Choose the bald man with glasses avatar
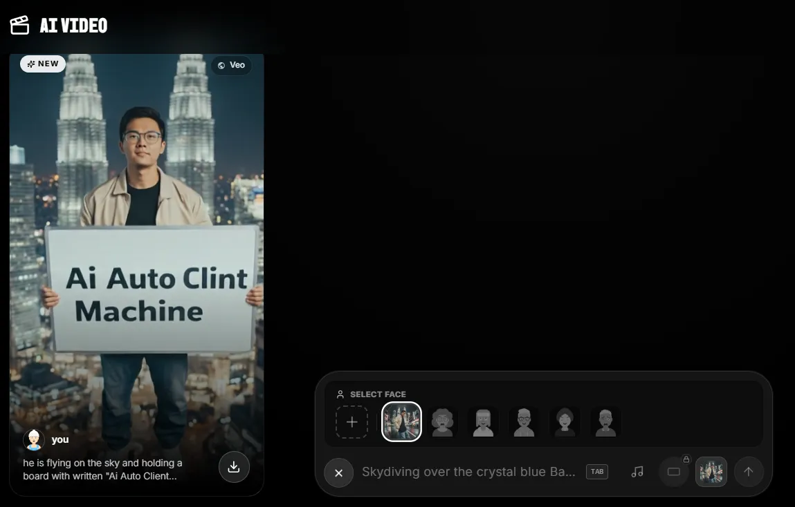Viewport: 795px width, 507px height. click(x=524, y=422)
